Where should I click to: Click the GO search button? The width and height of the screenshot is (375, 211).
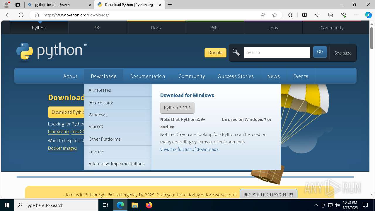click(x=320, y=52)
